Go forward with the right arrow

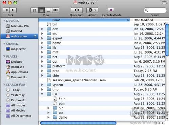point(13,10)
